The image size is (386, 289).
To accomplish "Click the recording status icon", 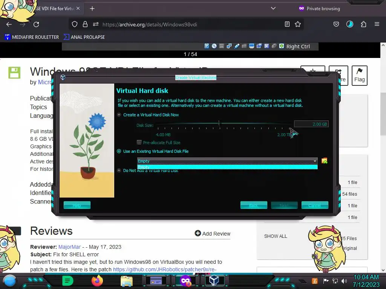I will [259, 46].
